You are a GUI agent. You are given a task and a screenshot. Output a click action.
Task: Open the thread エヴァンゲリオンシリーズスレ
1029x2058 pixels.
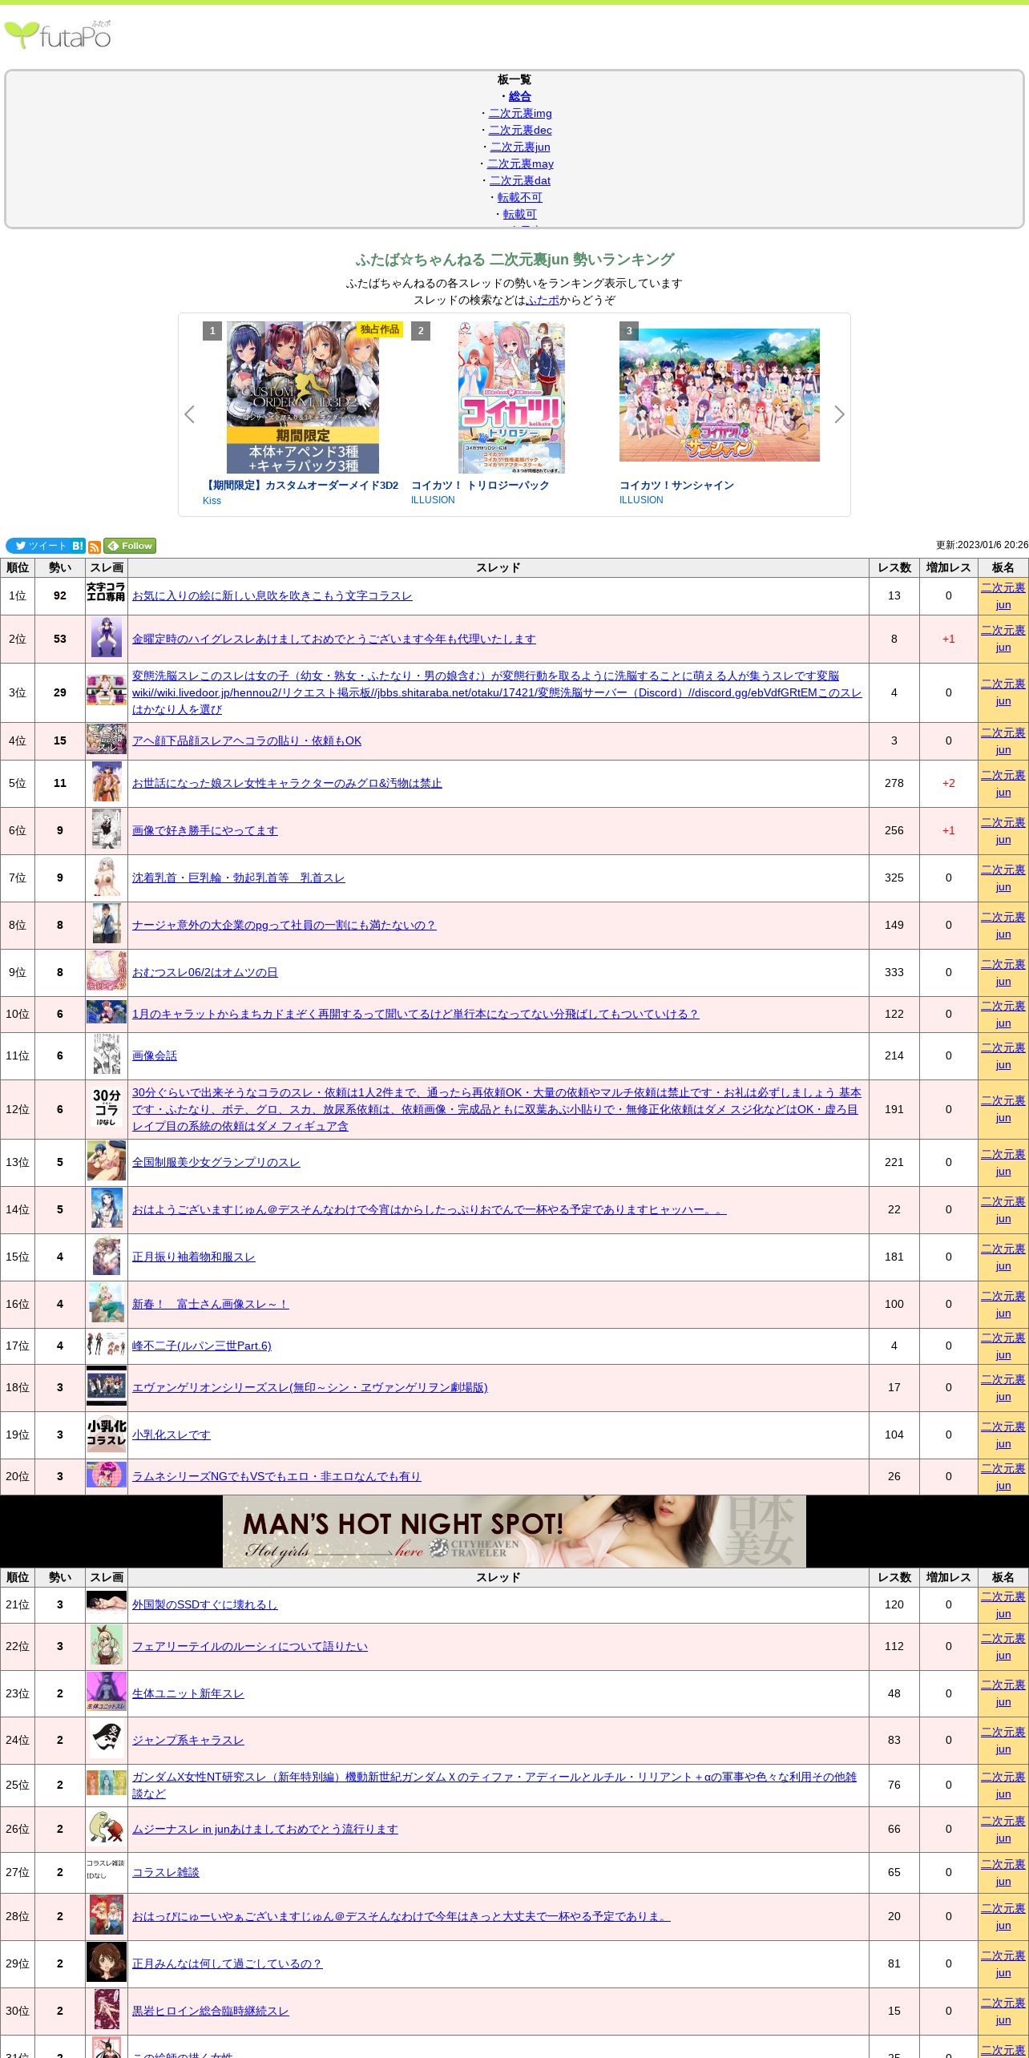pyautogui.click(x=310, y=1387)
